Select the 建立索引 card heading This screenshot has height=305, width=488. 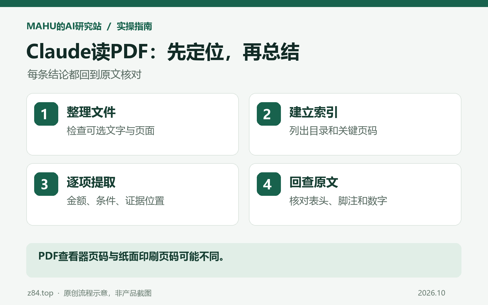[x=314, y=112]
